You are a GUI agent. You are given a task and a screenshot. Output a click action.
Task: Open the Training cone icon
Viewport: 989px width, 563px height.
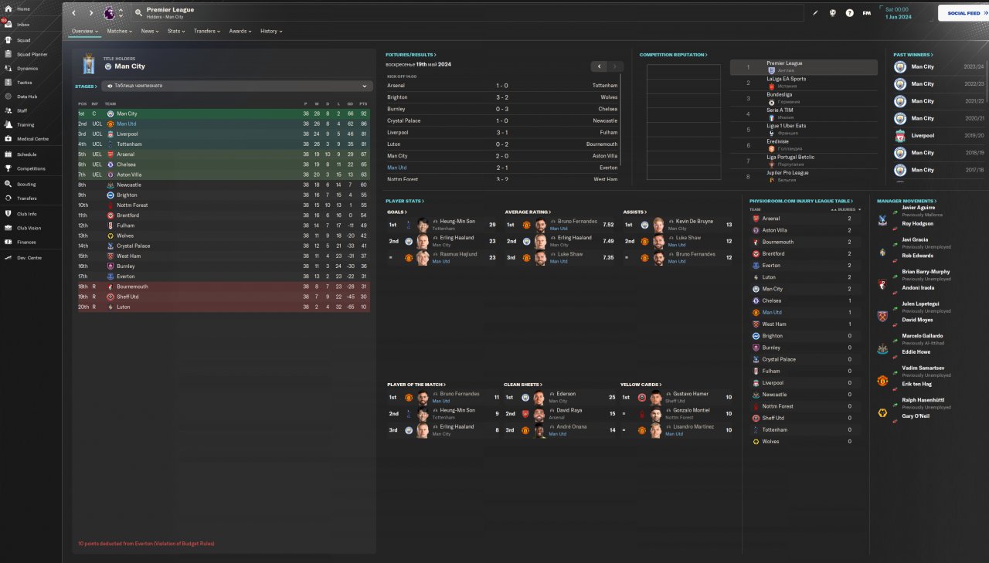tap(8, 124)
